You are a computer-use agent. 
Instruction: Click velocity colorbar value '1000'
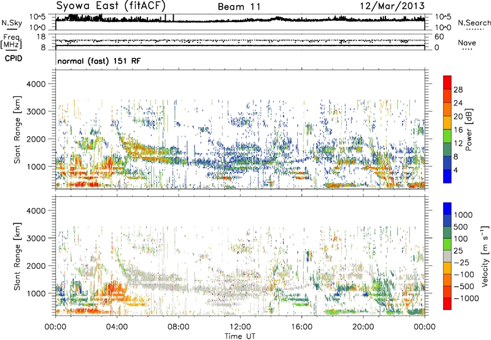[x=463, y=215]
